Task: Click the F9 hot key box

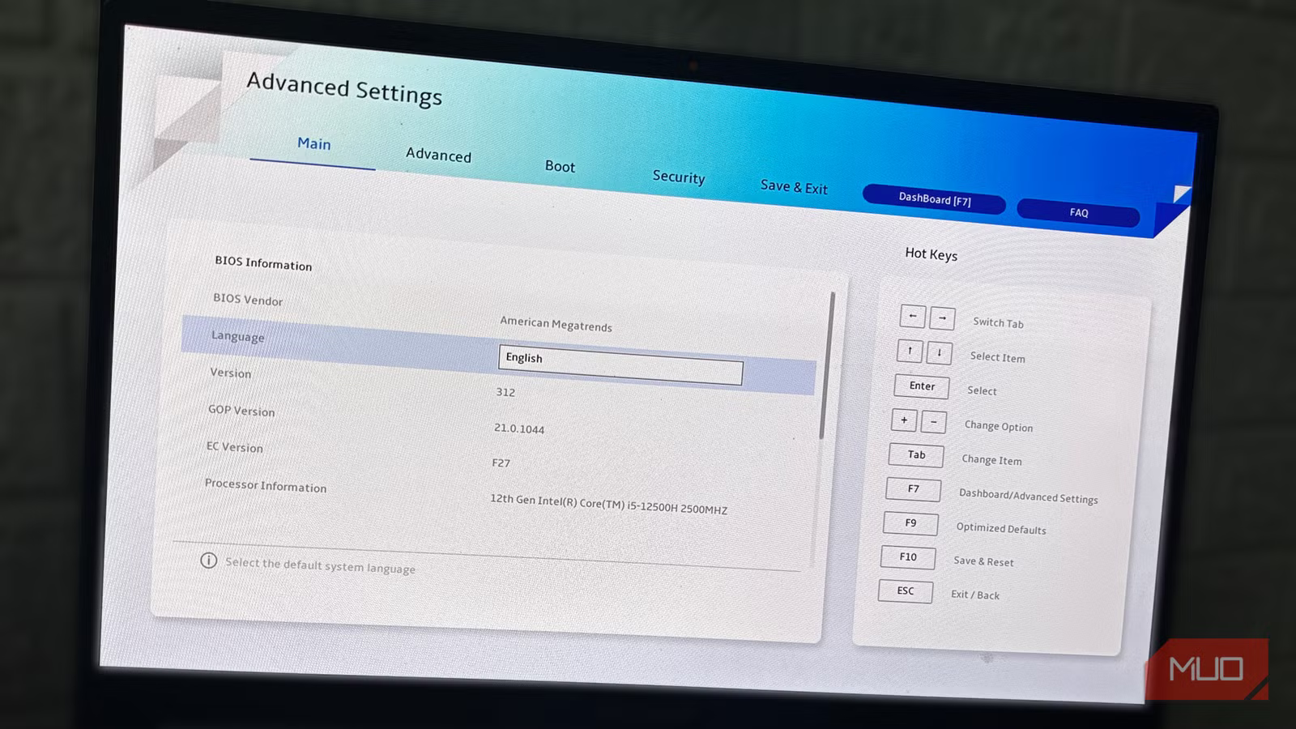Action: [x=910, y=523]
